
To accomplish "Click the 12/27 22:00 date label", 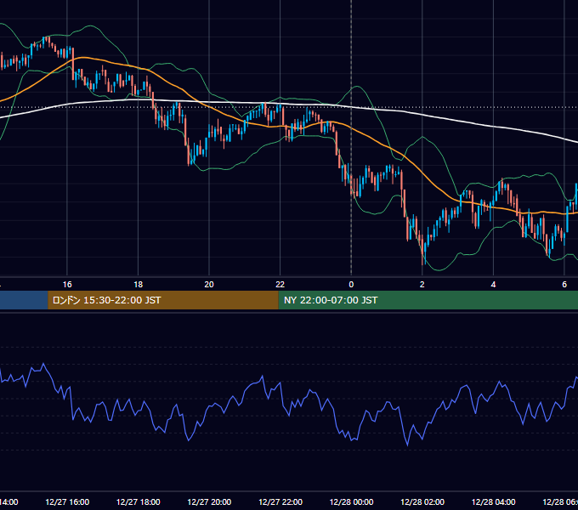I will point(280,502).
